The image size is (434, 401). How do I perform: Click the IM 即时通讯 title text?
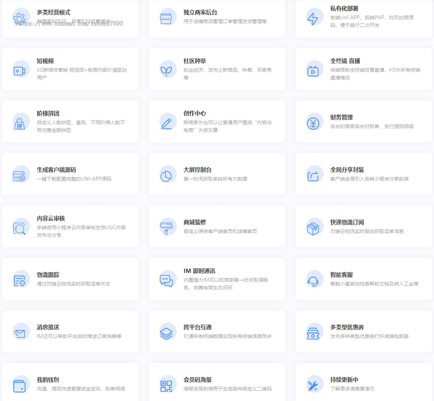tap(199, 271)
